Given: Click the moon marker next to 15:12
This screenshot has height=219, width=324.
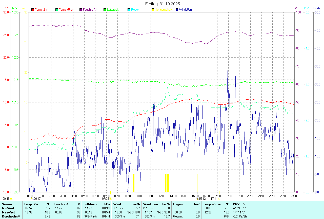Looking at the screenshot, I should [197, 199].
